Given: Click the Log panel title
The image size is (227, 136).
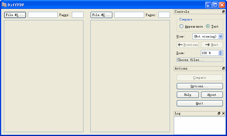Looking at the screenshot, I should click(x=178, y=113).
